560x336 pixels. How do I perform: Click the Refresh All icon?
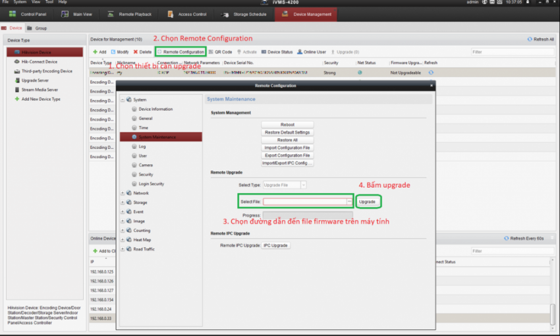tap(530, 40)
